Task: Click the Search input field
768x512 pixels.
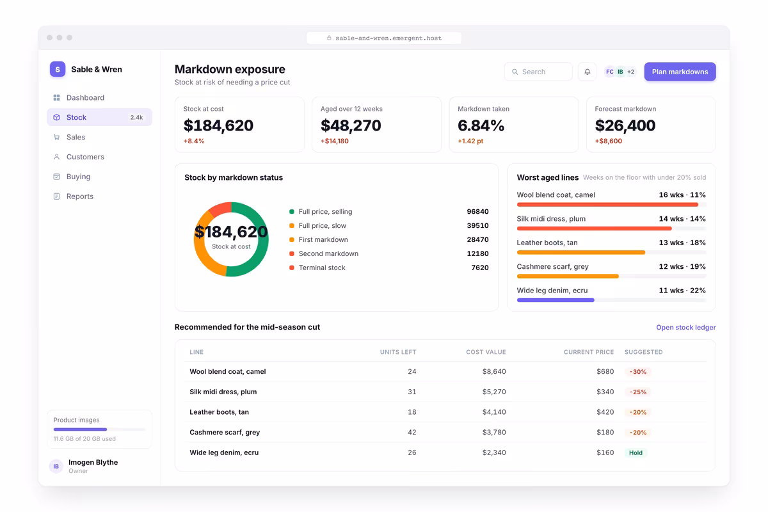Action: click(x=538, y=72)
